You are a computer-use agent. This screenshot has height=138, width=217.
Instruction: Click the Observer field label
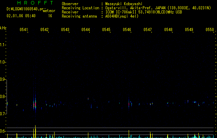tap(70, 4)
